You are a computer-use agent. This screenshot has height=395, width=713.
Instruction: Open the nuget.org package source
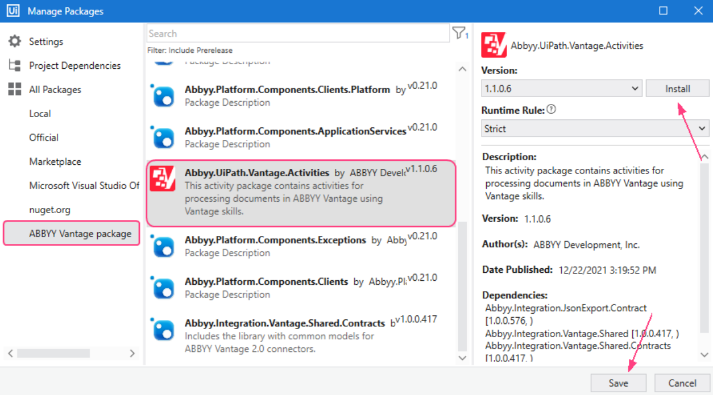pos(50,210)
